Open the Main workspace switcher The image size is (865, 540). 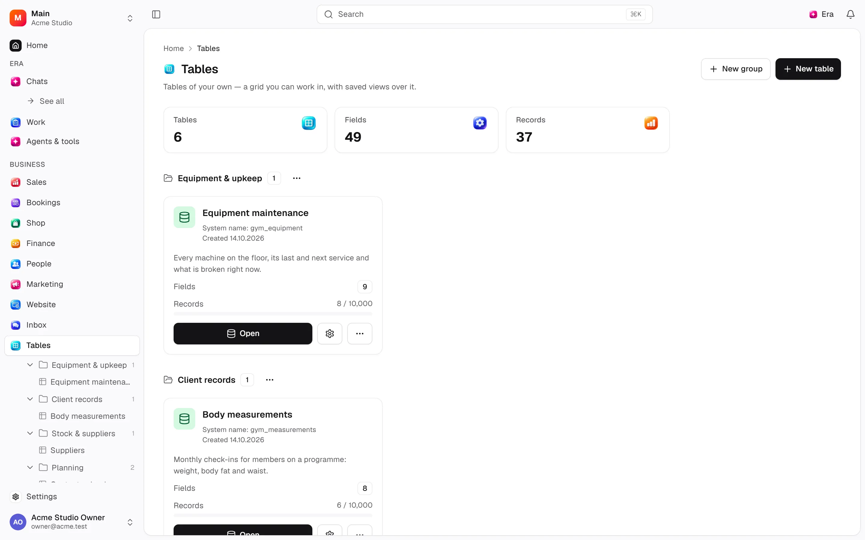[x=72, y=18]
